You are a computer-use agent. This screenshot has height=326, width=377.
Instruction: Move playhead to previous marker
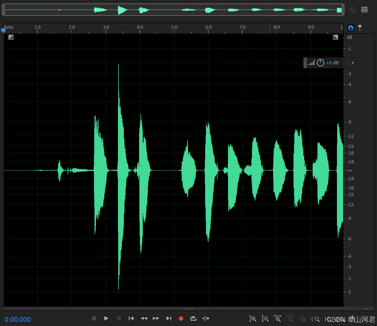tap(131, 318)
